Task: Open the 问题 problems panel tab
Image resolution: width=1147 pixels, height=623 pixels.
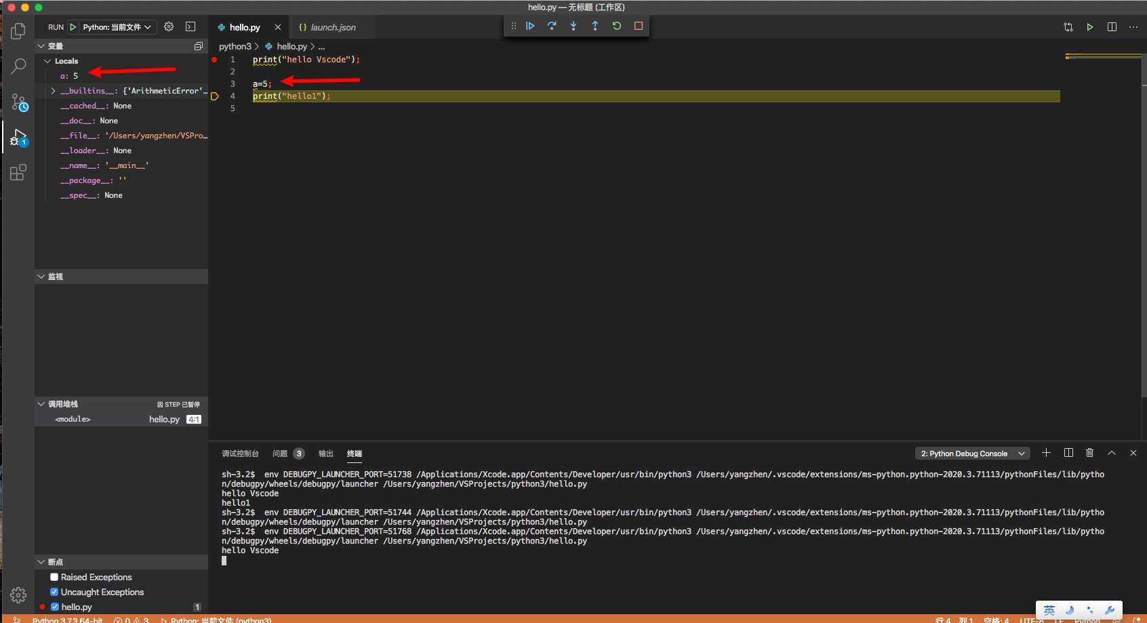Action: point(280,454)
